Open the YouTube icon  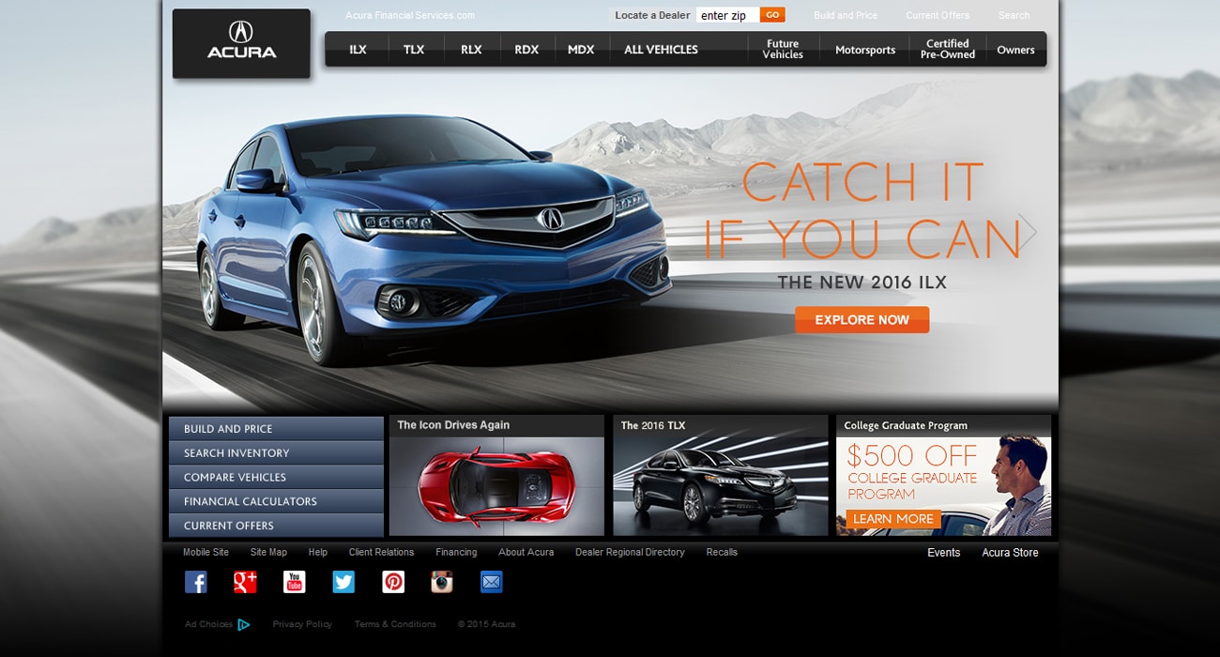[295, 582]
